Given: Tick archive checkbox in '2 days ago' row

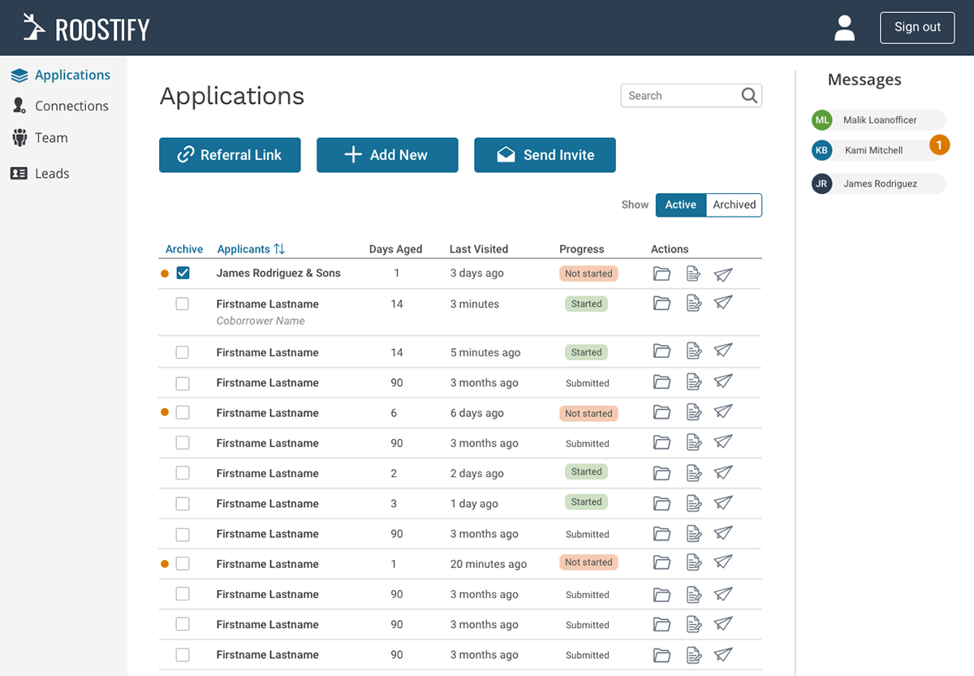Looking at the screenshot, I should (183, 473).
